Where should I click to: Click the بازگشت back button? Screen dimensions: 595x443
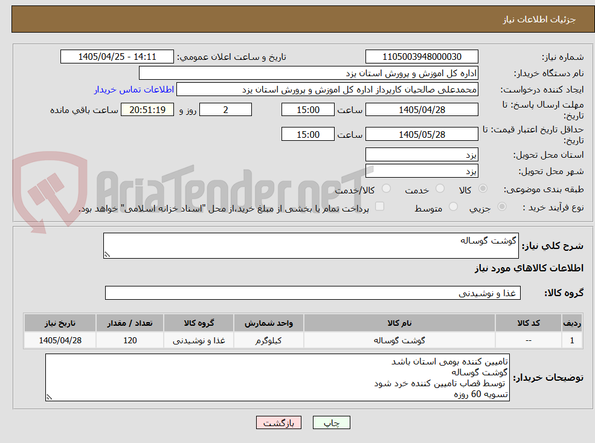278,422
